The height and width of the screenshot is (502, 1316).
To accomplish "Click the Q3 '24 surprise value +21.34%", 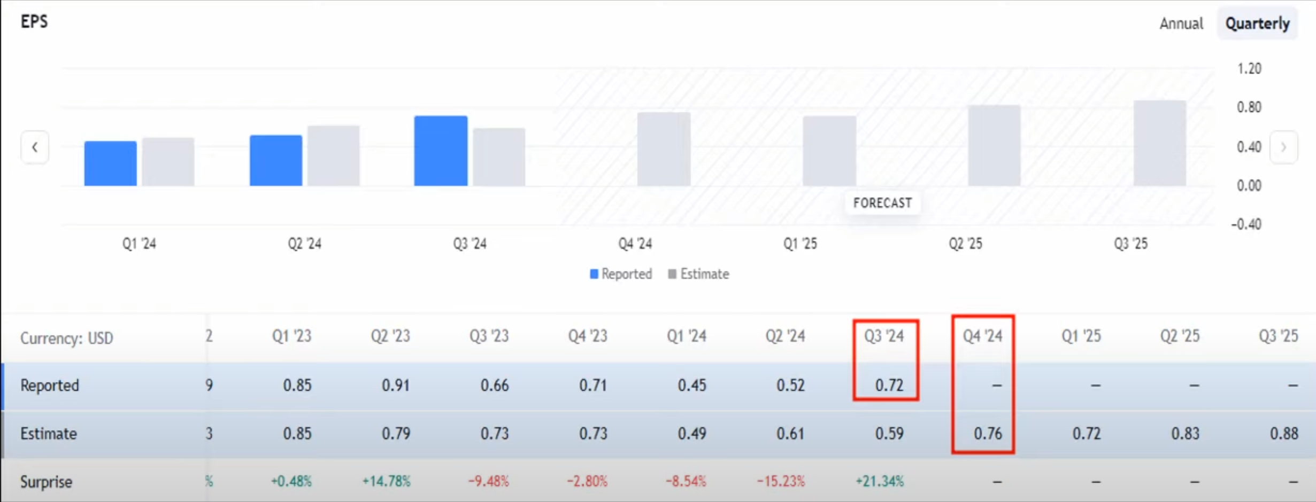I will [x=880, y=482].
